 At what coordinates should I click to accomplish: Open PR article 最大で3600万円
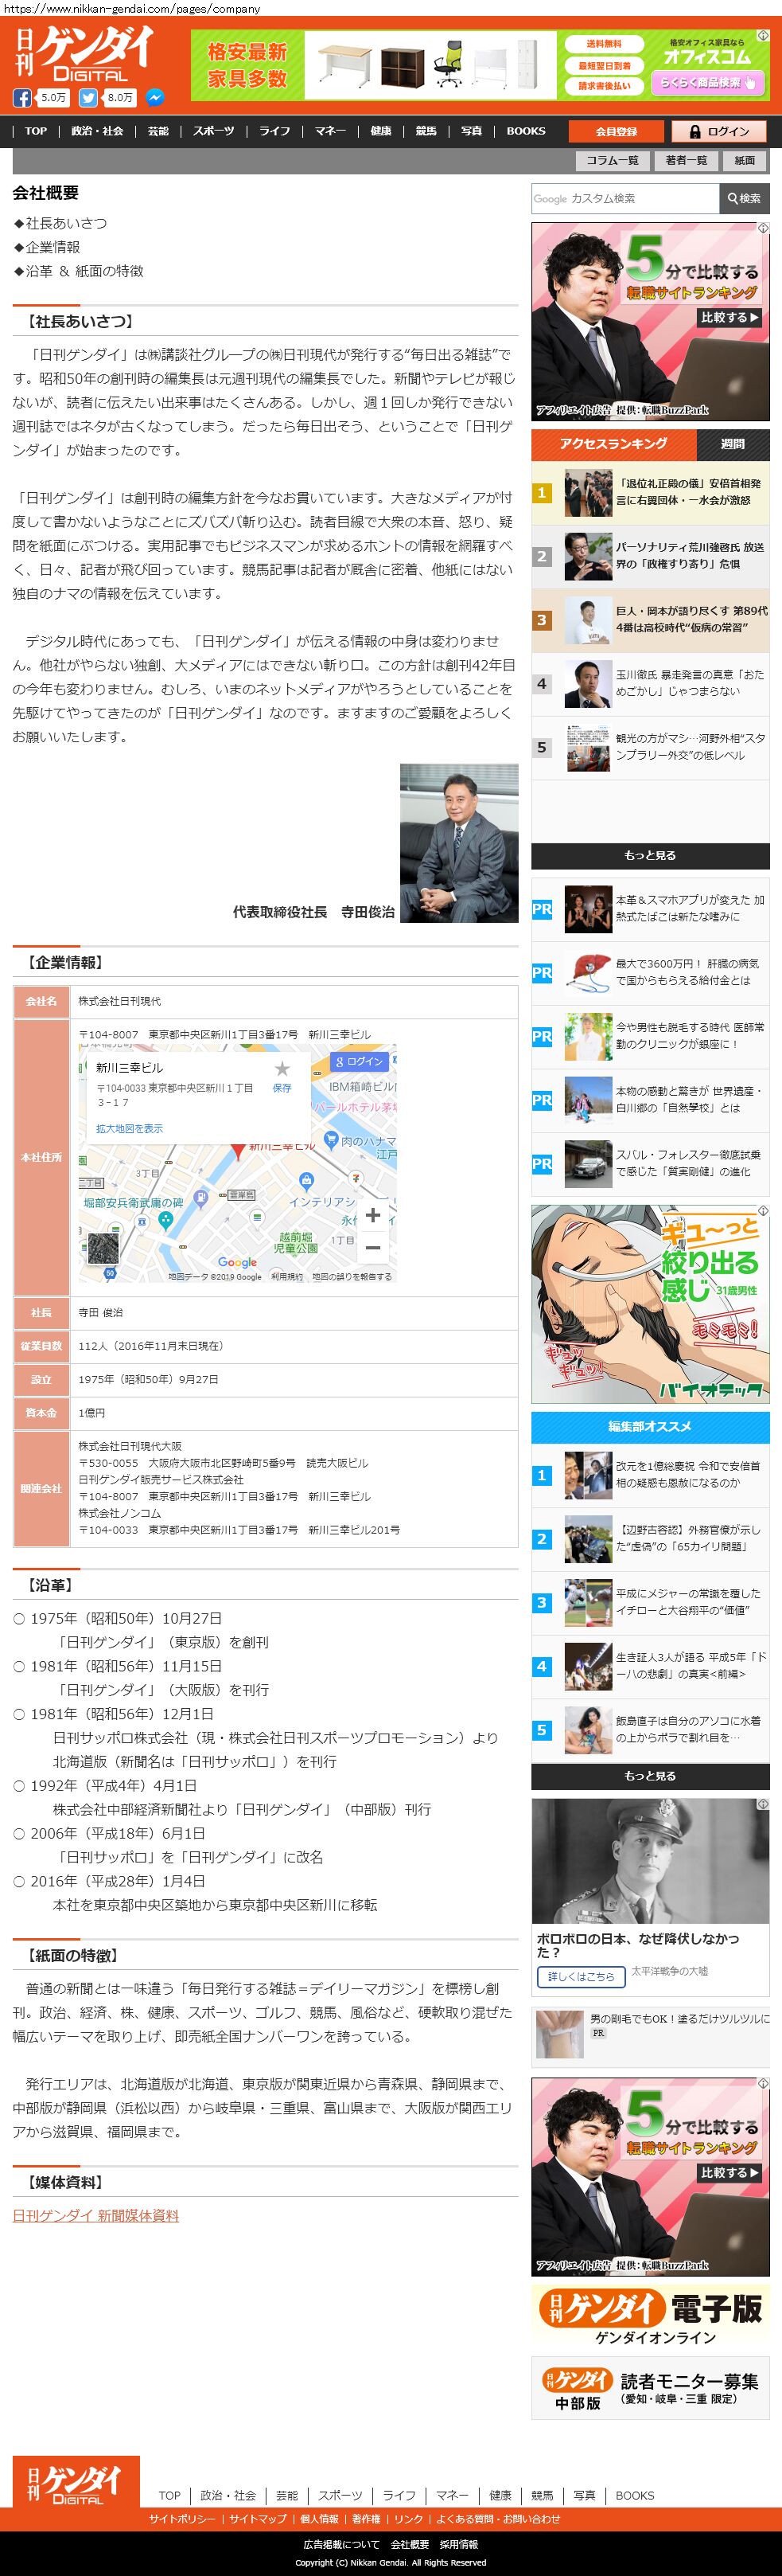(x=650, y=973)
